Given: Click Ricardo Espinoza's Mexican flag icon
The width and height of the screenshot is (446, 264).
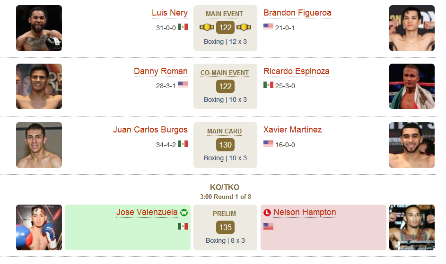Looking at the screenshot, I should [268, 85].
